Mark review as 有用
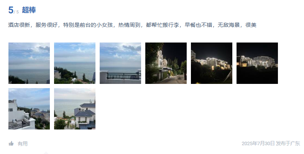The width and height of the screenshot is (304, 154). point(23,144)
